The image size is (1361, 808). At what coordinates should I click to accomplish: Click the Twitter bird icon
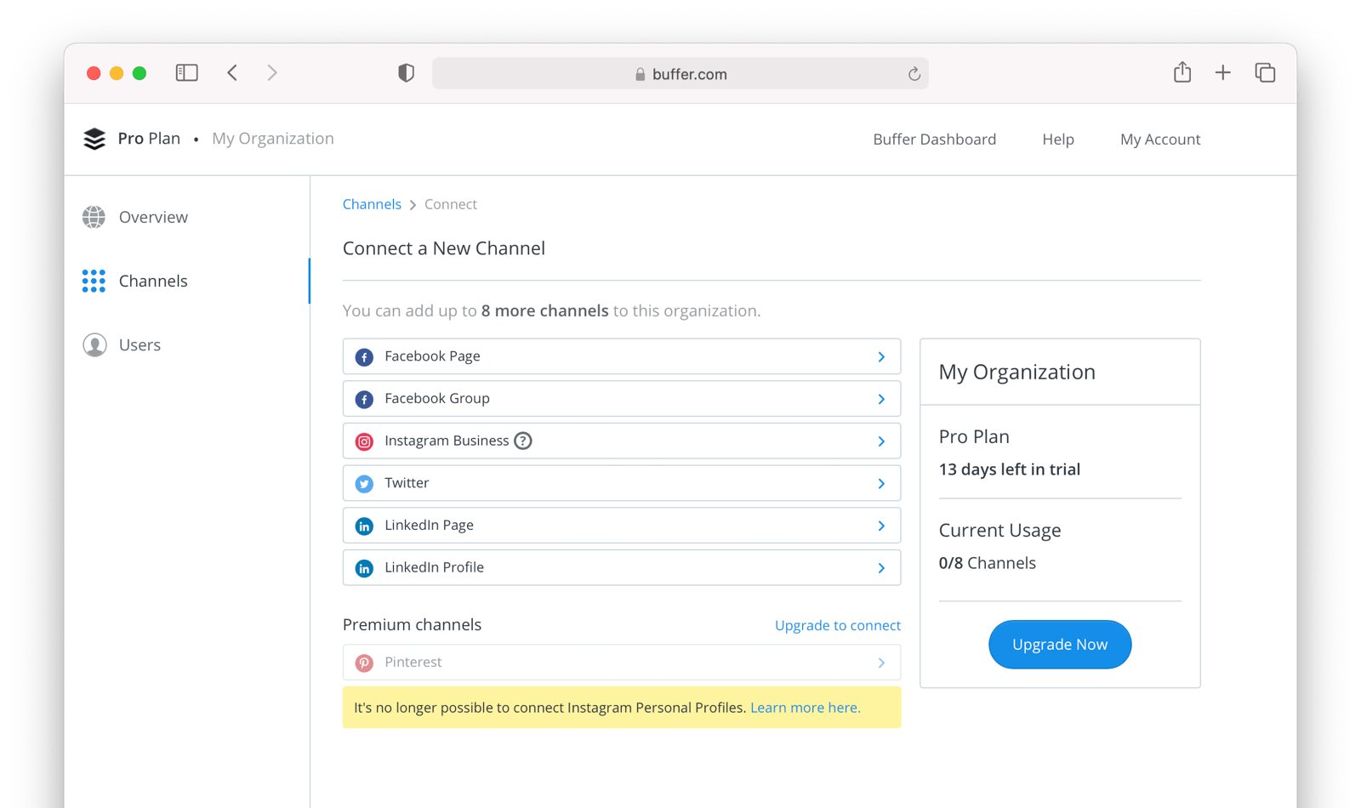[x=364, y=483]
